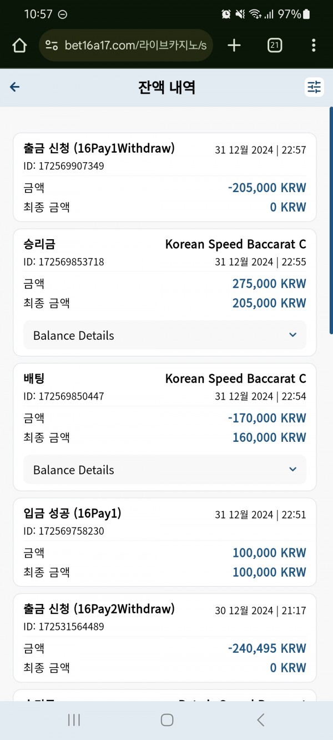Expand Balance Details for the 275,000 KRW win
Image resolution: width=333 pixels, height=740 pixels.
pyautogui.click(x=165, y=335)
